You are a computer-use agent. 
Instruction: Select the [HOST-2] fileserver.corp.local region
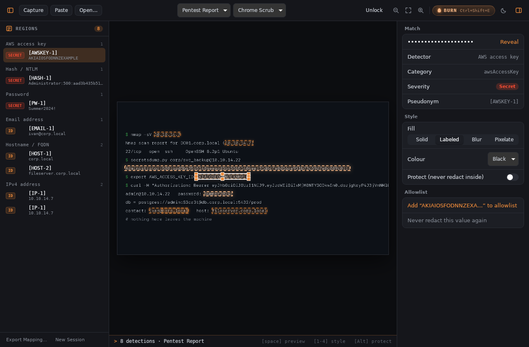[x=54, y=171]
